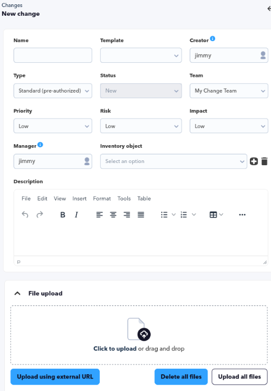Toggle bold formatting in the editor
271x391 pixels.
[x=63, y=214]
